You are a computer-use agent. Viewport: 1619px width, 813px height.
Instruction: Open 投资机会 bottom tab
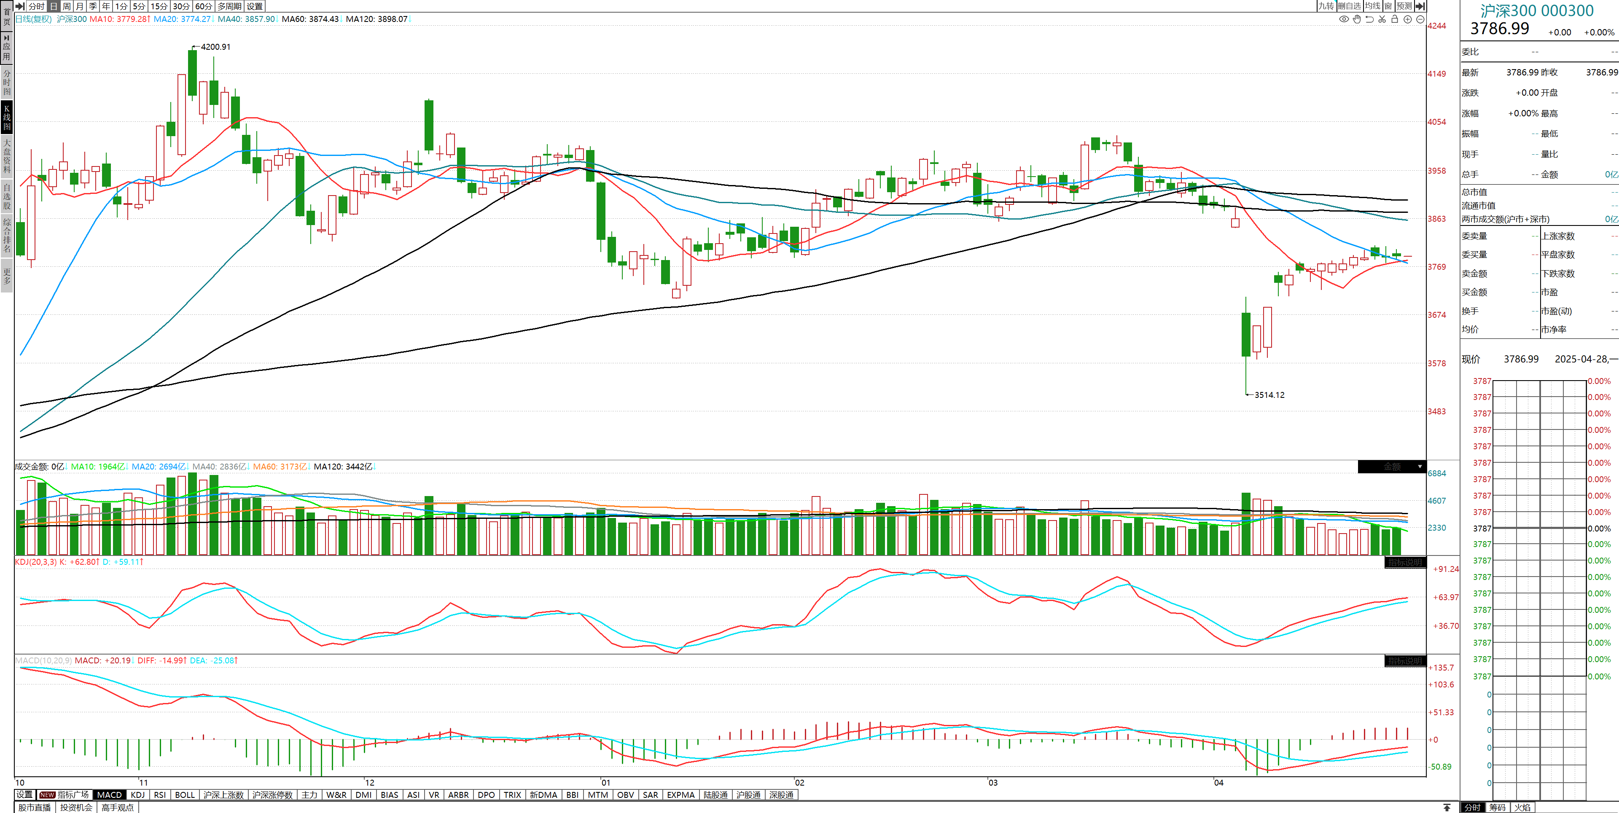pyautogui.click(x=76, y=808)
